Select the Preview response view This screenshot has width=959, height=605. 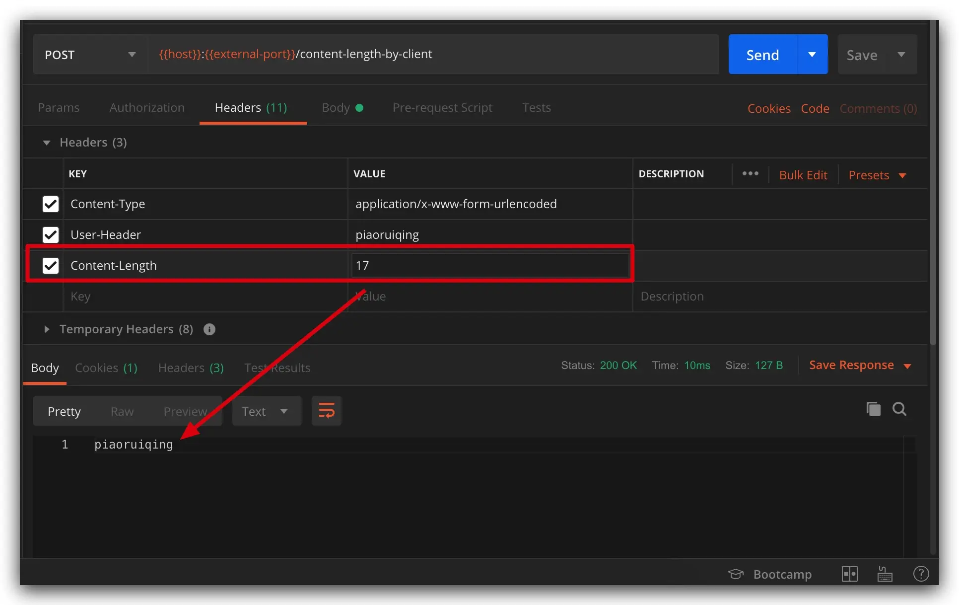(x=185, y=412)
